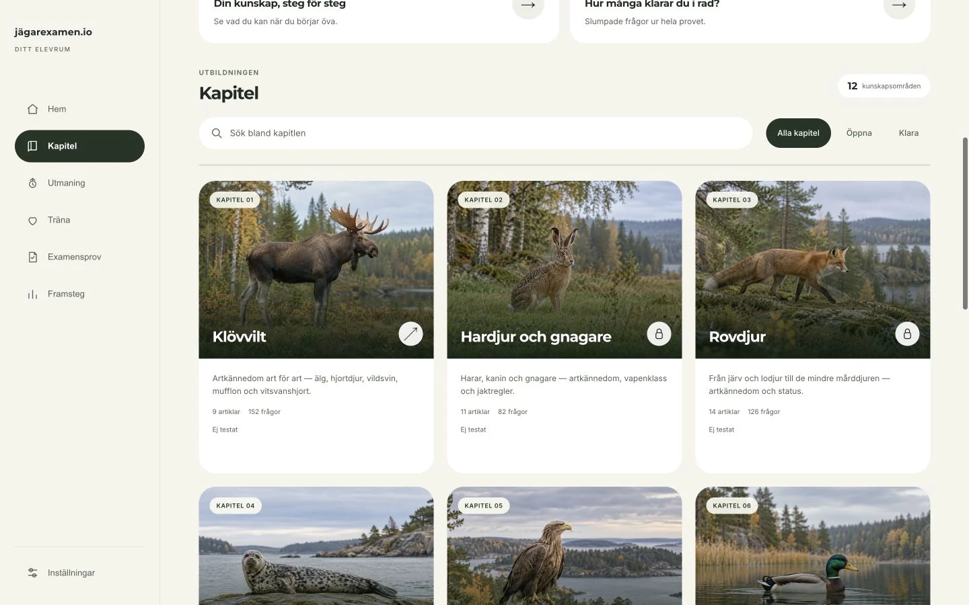Viewport: 969px width, 605px height.
Task: Click 'Ej testat' on the Rovdjur card
Action: tap(721, 430)
